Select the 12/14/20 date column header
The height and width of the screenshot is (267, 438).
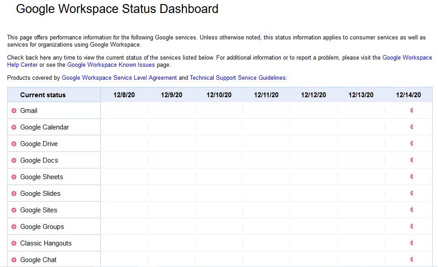point(408,95)
